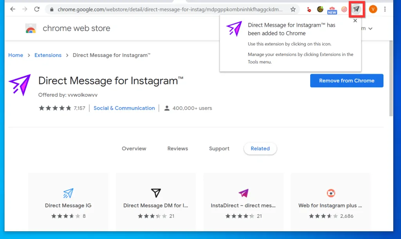
Task: Click the orange camera icon of Web for Instagram
Action: click(x=331, y=193)
